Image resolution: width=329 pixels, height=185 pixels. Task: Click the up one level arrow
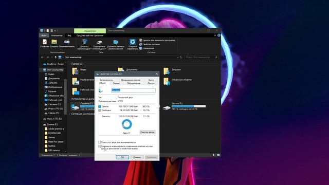click(x=56, y=57)
